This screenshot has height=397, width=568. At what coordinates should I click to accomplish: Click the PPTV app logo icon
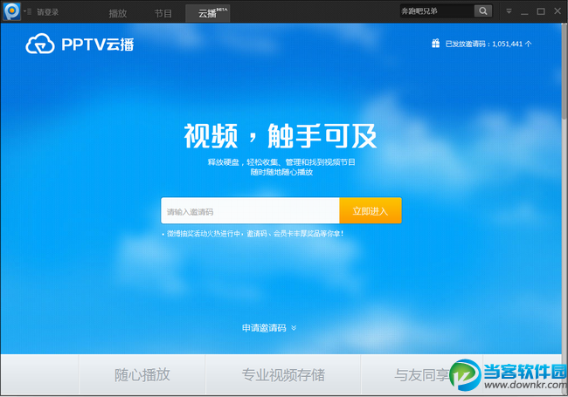point(12,11)
